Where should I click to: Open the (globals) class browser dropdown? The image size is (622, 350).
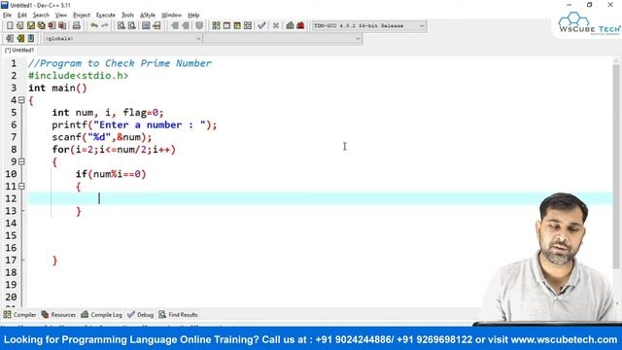pyautogui.click(x=122, y=39)
